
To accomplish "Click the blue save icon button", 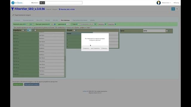I will coord(173,9).
